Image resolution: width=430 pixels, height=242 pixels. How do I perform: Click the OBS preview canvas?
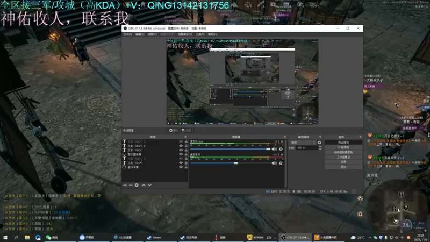coord(242,82)
